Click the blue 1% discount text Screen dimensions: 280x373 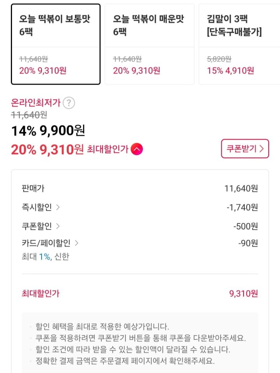coord(44,257)
